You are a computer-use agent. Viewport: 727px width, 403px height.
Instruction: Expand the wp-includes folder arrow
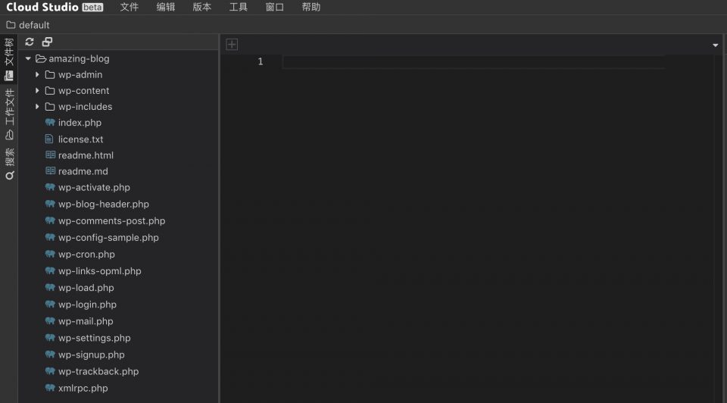pyautogui.click(x=37, y=107)
